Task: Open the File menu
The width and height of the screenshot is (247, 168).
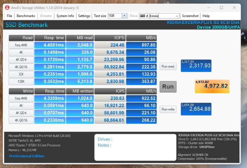Action: tap(10, 16)
